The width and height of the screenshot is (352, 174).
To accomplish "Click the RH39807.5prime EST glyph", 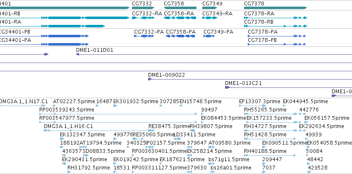I will (192, 130).
